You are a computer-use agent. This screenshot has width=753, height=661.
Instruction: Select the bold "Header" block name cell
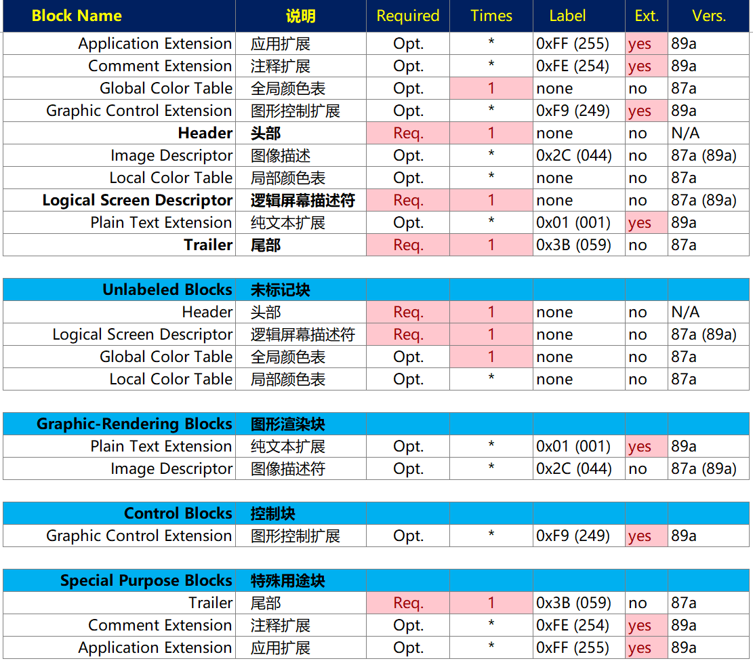(205, 134)
